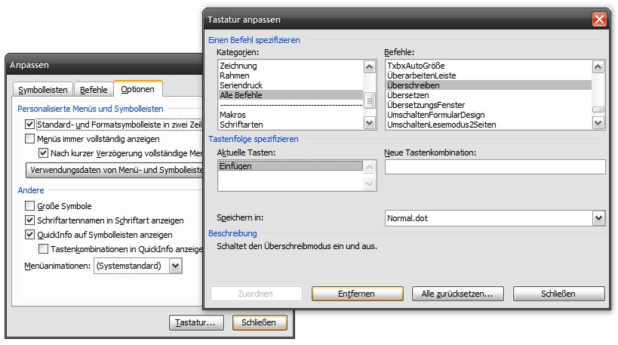The width and height of the screenshot is (618, 345).
Task: Select Seriendruck in the Kategorien list
Action: pos(241,85)
